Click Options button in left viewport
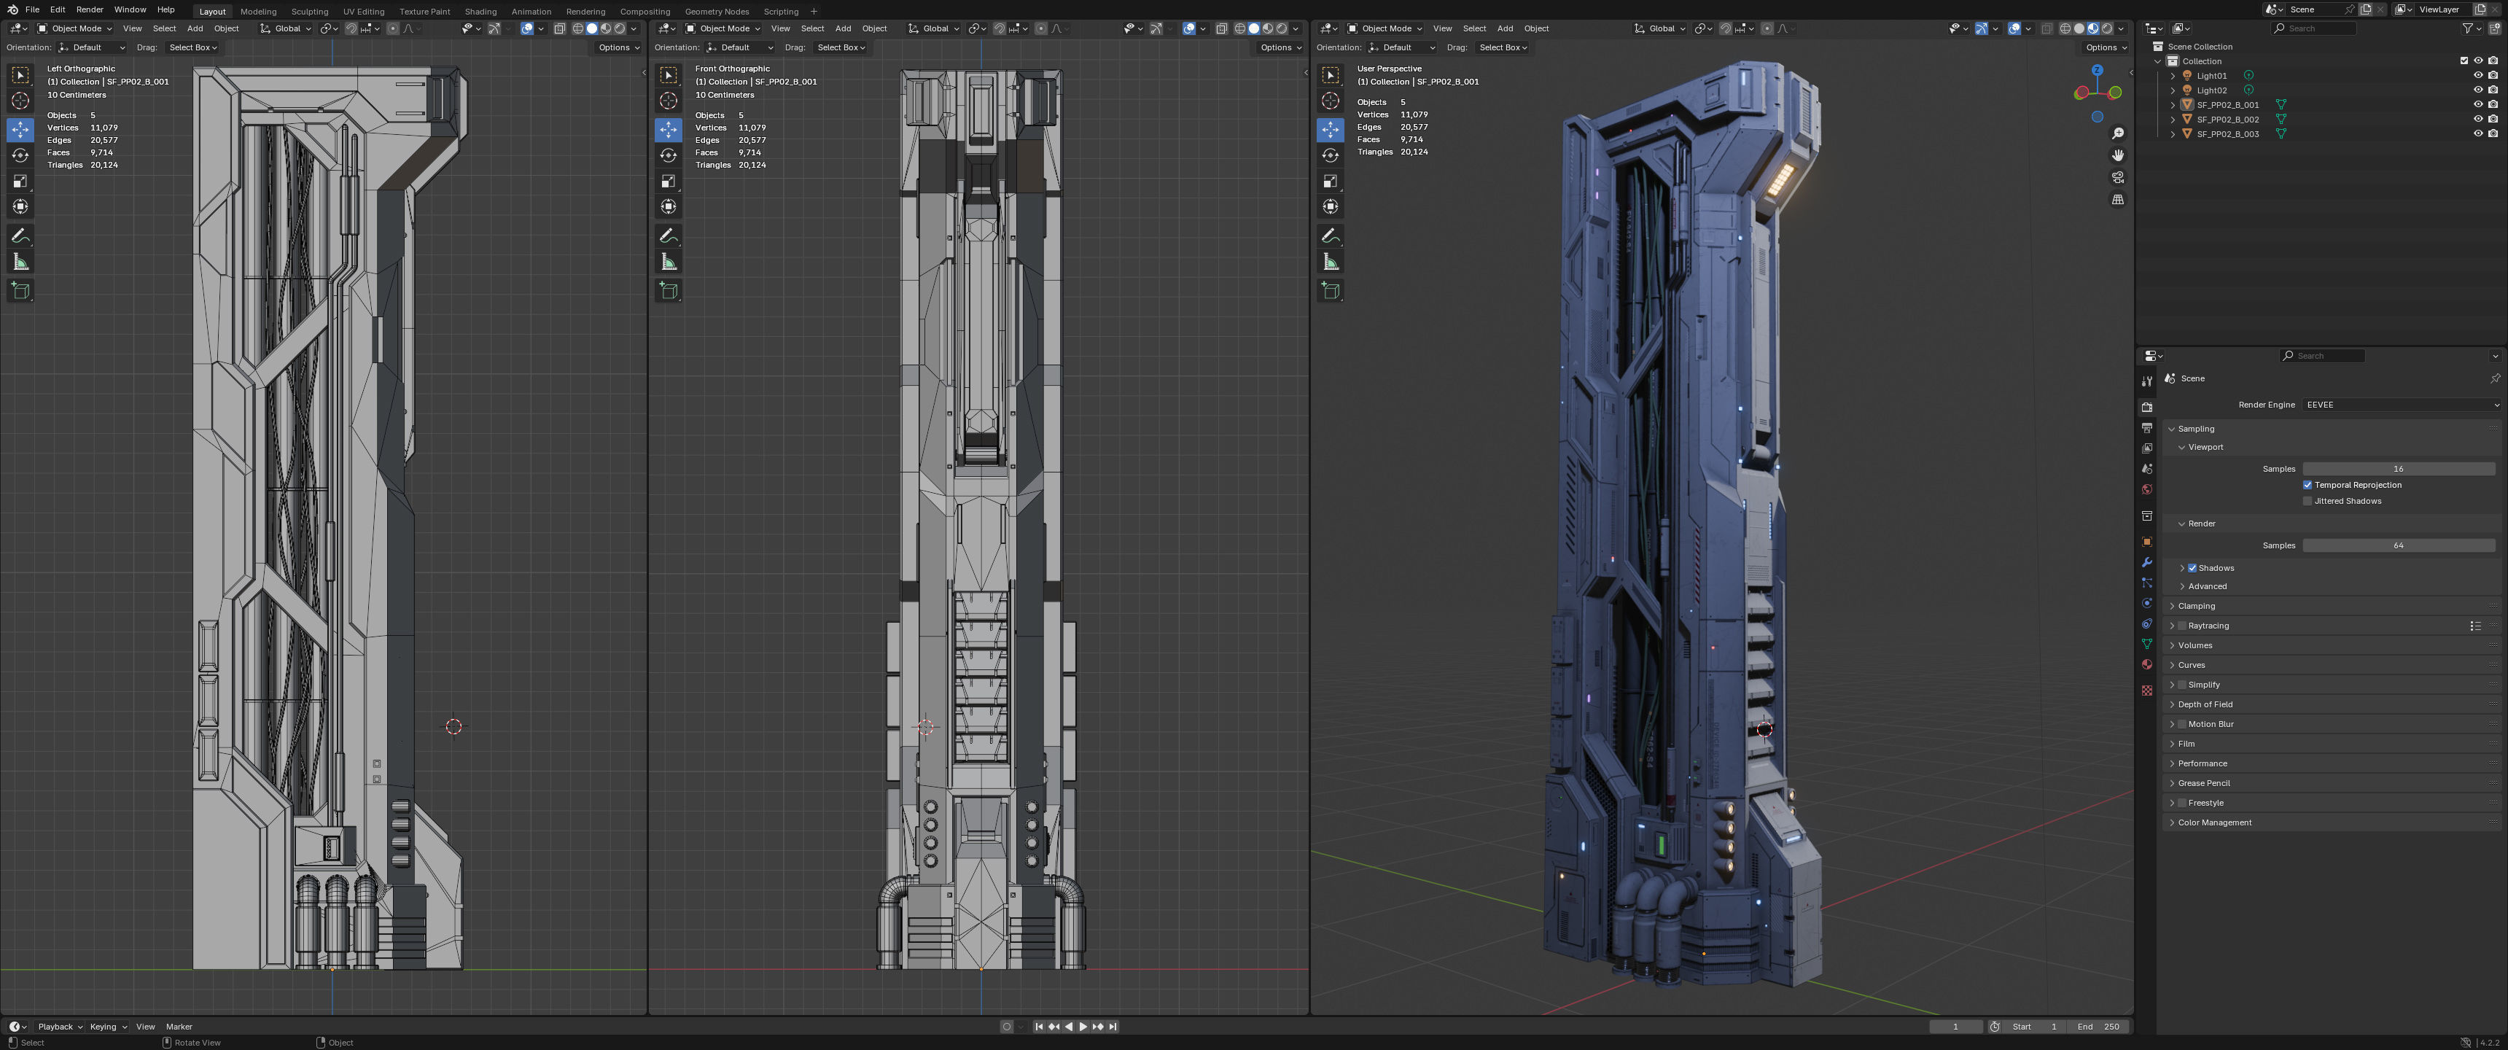Screen dimensions: 2508x1050 click(618, 47)
